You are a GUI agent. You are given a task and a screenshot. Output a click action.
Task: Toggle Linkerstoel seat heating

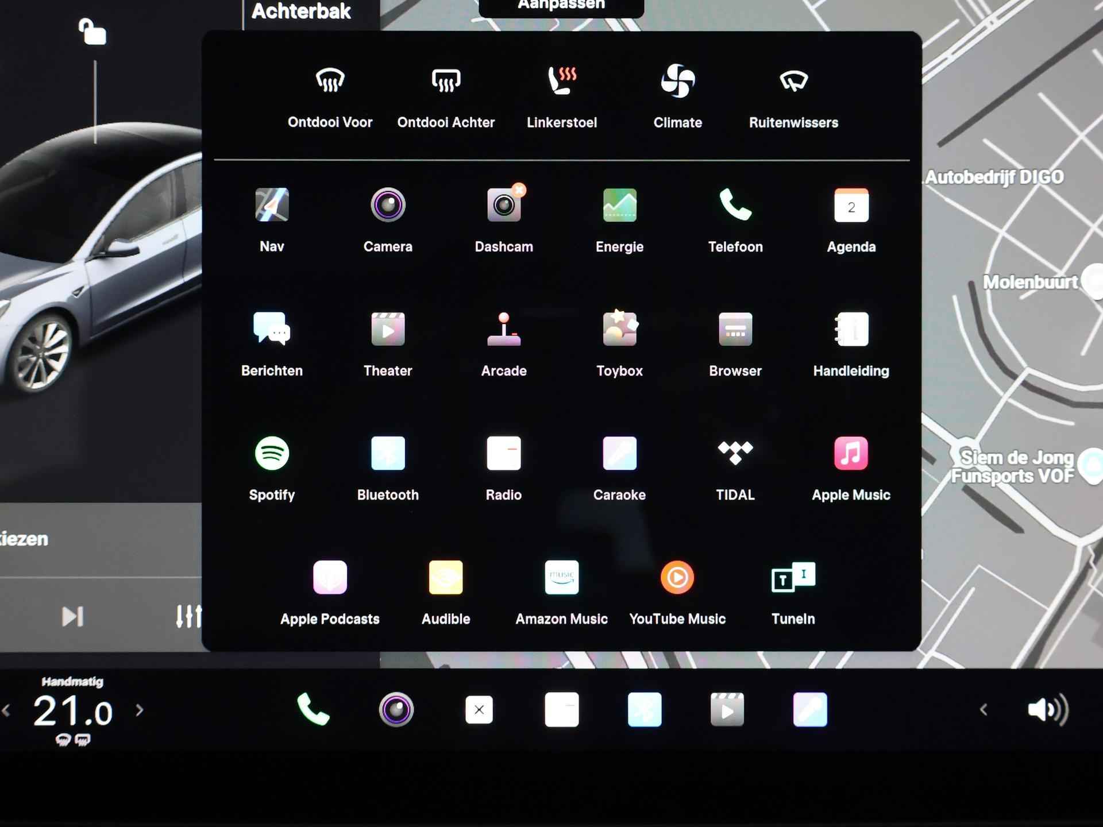[x=562, y=81]
